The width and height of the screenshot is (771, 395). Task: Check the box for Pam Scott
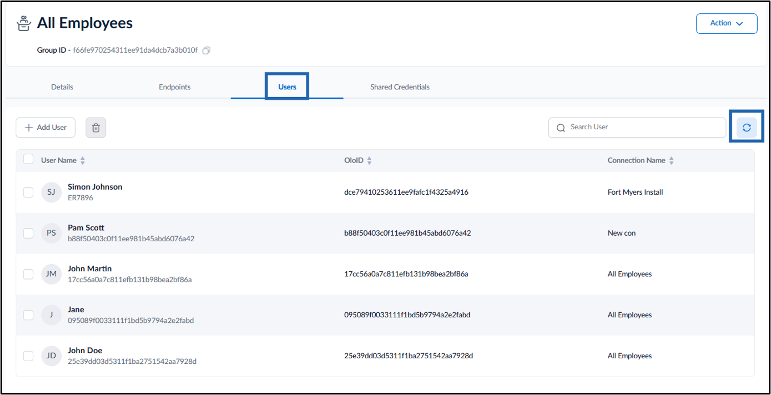29,233
